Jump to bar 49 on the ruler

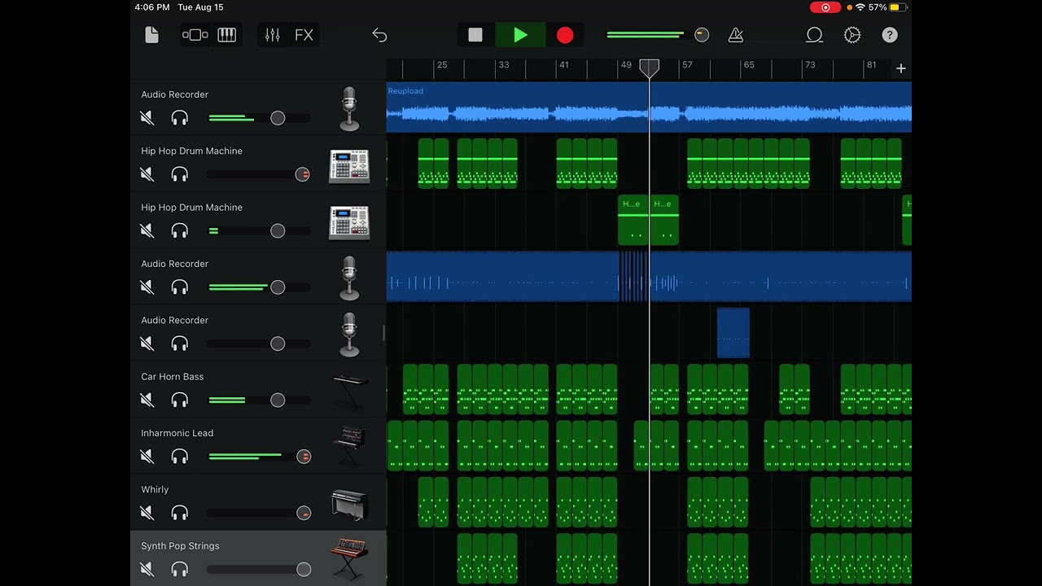[626, 65]
